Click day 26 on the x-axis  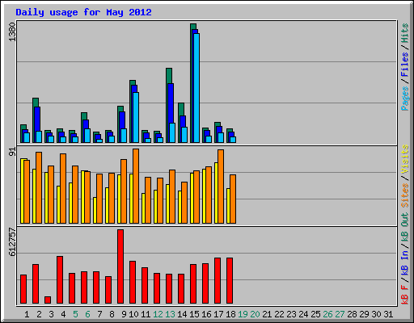327,314
